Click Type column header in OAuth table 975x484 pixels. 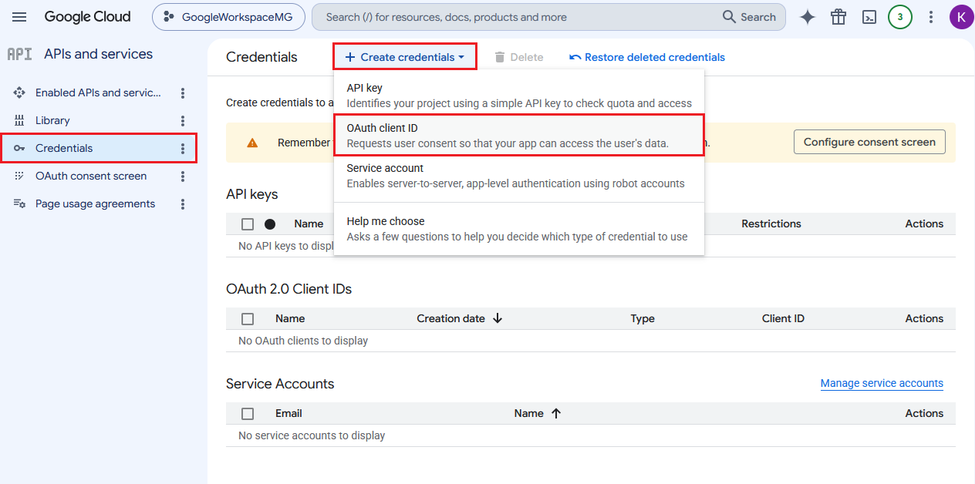pyautogui.click(x=643, y=318)
